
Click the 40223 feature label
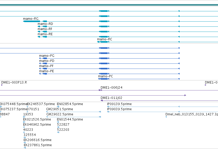click(x=28, y=130)
